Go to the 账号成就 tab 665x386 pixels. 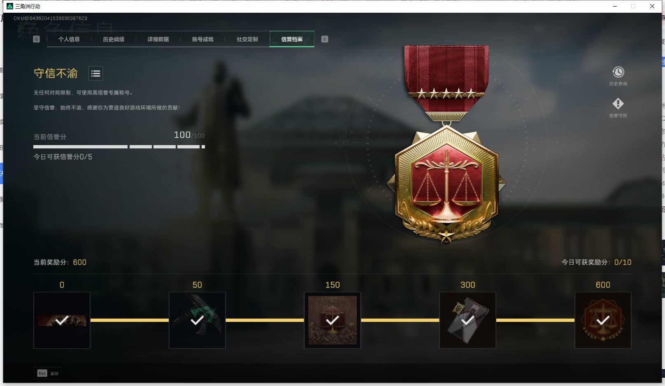click(x=202, y=39)
